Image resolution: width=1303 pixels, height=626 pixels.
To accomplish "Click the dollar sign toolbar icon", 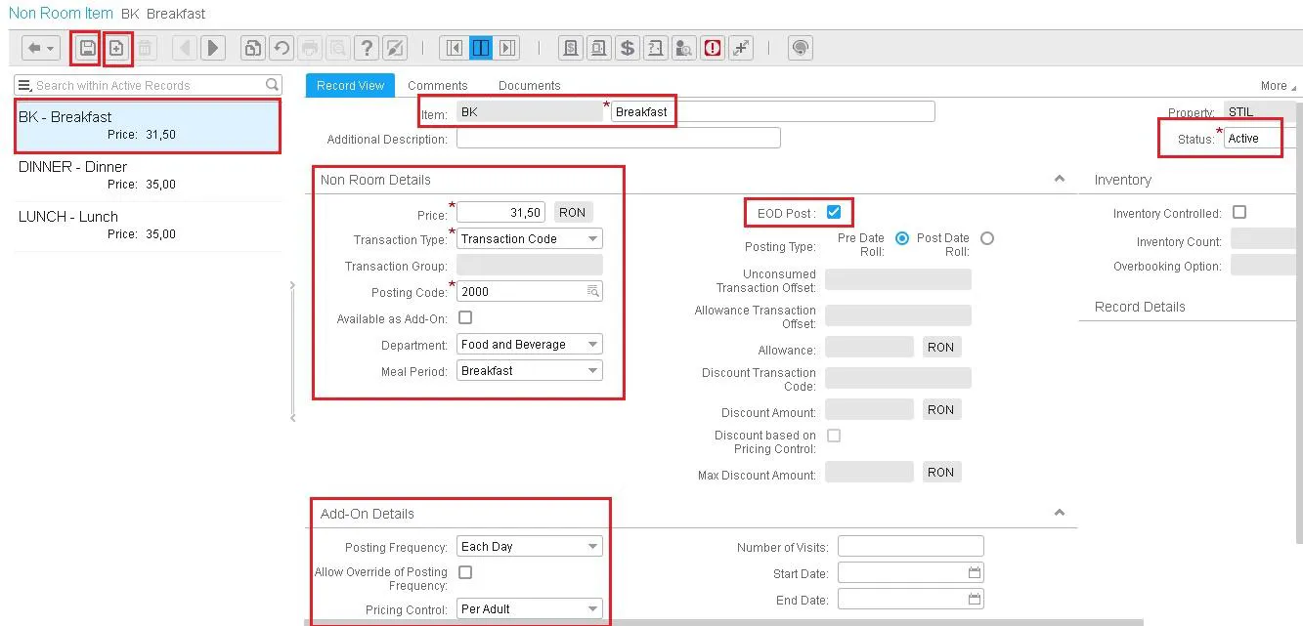I will (x=628, y=47).
